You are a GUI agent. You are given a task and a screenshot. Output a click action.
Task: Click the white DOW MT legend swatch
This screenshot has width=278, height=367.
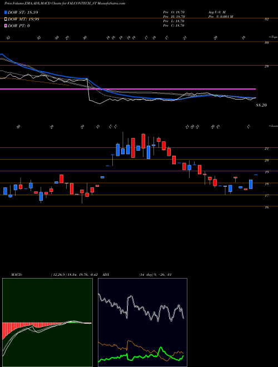[x=6, y=19]
